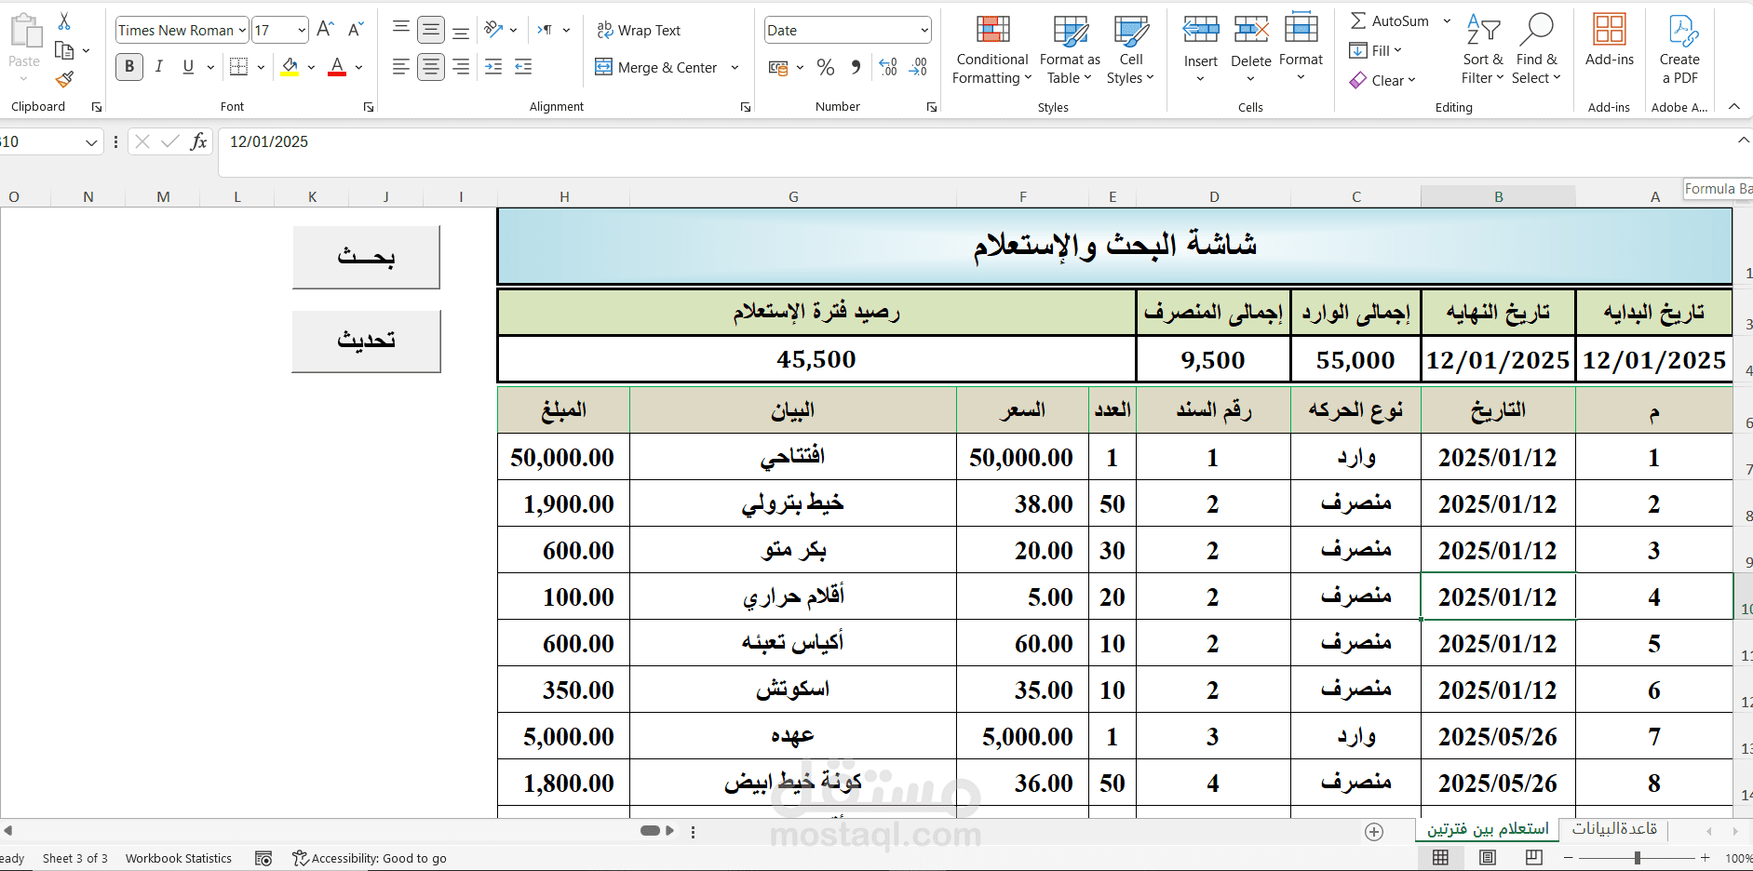Open Conditional Formatting menu

click(992, 50)
